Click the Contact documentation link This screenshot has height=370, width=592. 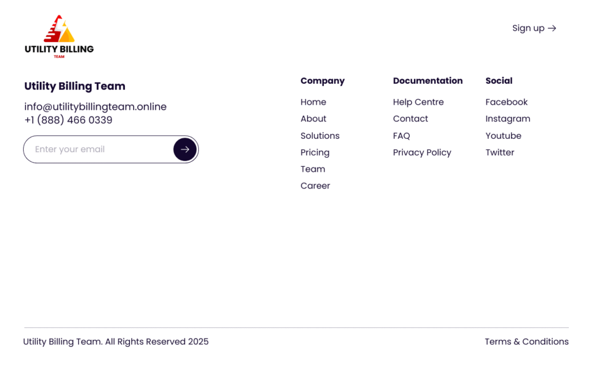(410, 119)
